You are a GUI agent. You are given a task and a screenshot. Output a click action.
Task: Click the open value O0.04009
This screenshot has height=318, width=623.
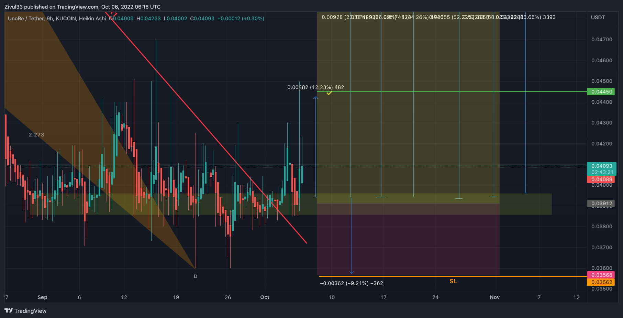coord(121,19)
